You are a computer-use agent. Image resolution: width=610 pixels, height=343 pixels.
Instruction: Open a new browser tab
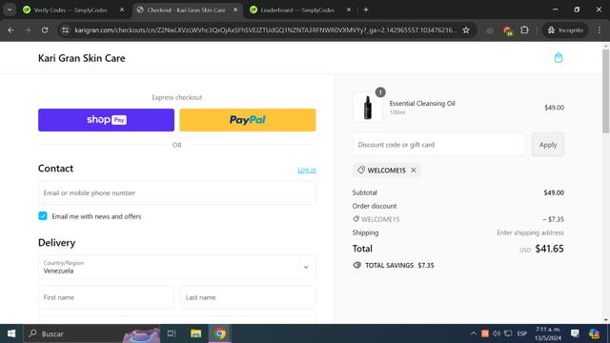point(366,10)
